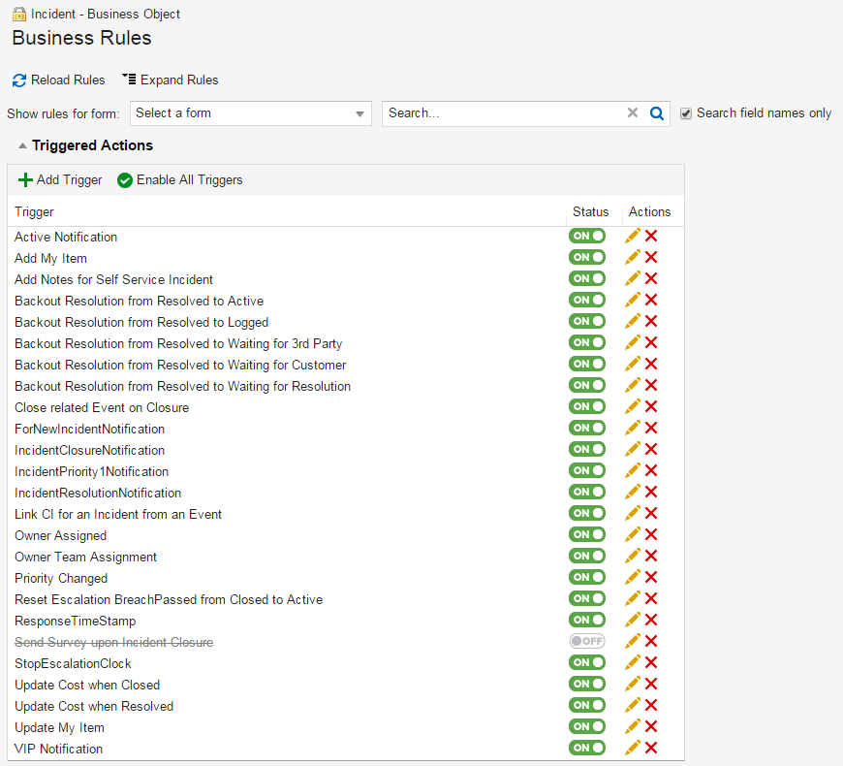Click Enable All Triggers

tap(180, 179)
